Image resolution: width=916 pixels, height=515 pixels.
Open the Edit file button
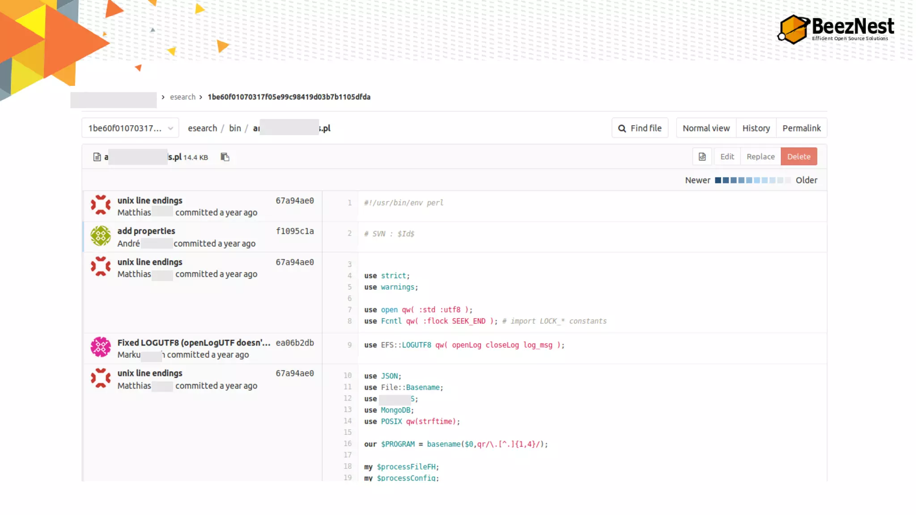click(x=727, y=156)
